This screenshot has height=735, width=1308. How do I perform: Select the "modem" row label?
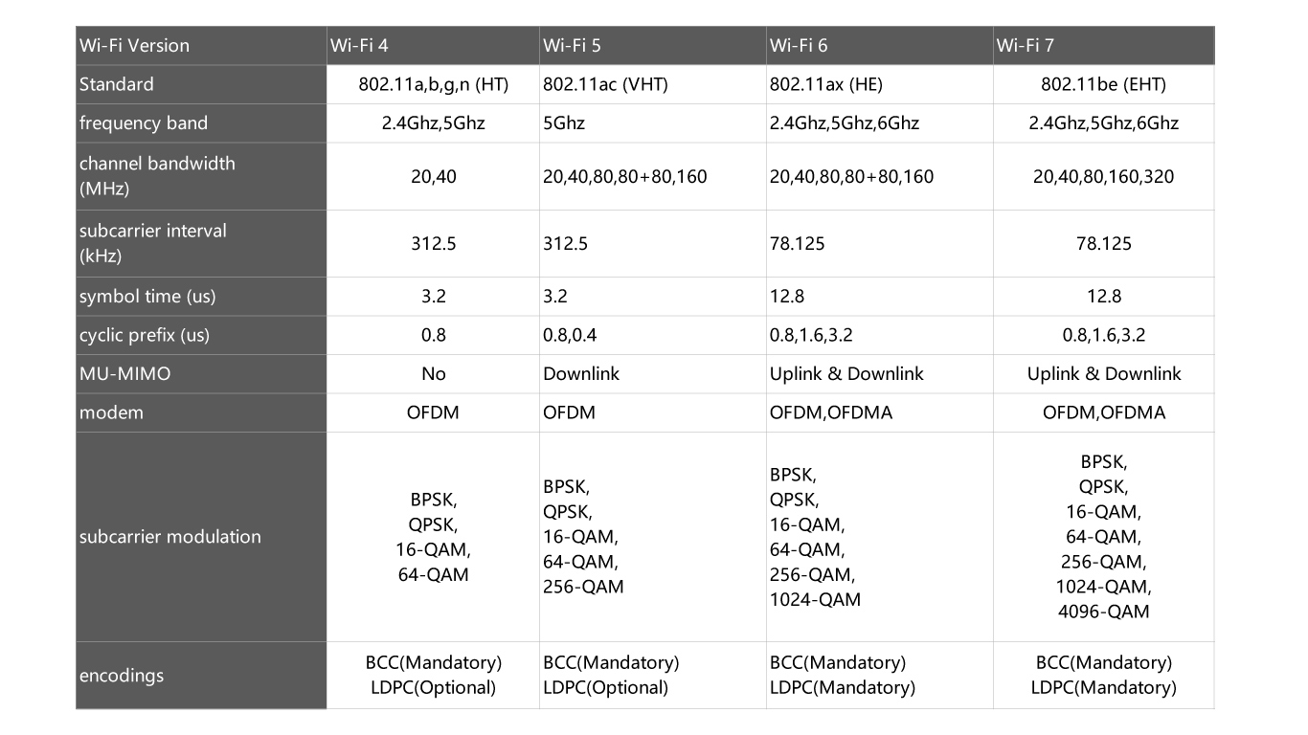tap(111, 412)
